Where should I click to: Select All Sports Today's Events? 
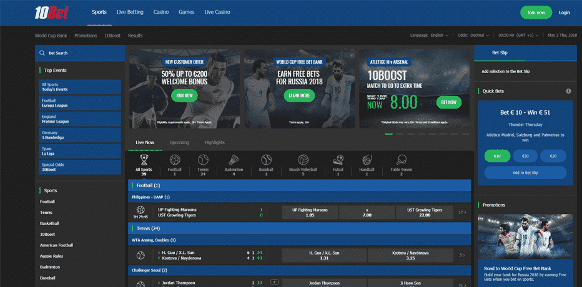coord(80,87)
